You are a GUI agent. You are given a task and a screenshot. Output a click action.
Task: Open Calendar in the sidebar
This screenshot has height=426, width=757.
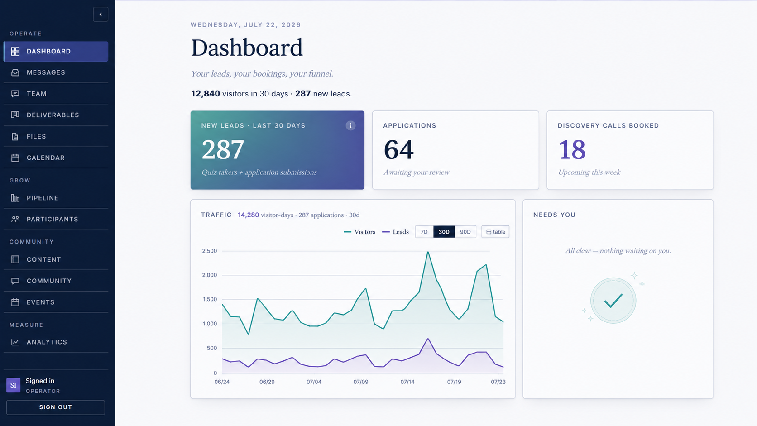coord(56,158)
